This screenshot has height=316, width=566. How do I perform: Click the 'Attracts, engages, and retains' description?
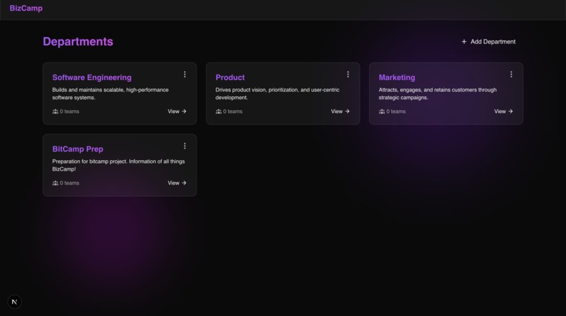(437, 93)
